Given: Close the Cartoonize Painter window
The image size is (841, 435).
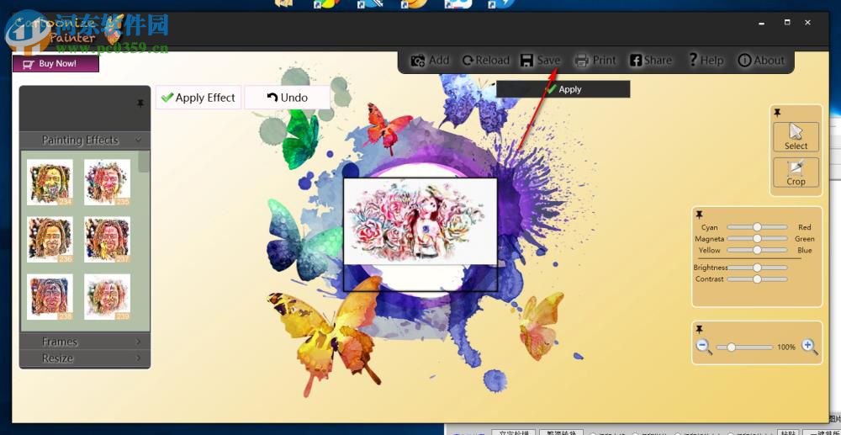Looking at the screenshot, I should pyautogui.click(x=807, y=22).
